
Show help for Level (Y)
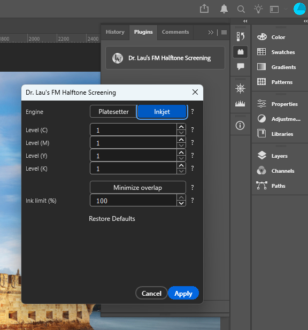192,155
